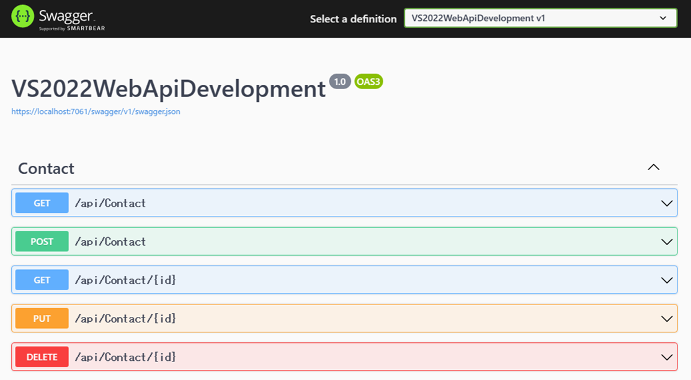
Task: Collapse the Contact section
Action: click(x=653, y=167)
